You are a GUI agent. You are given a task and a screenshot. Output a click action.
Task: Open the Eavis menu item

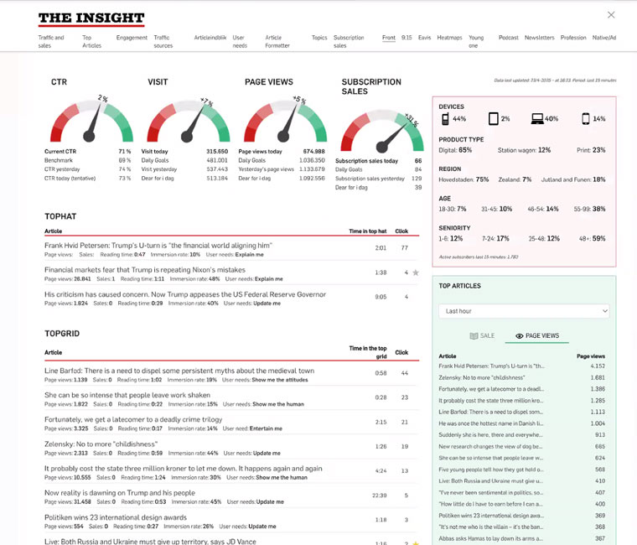pos(425,38)
